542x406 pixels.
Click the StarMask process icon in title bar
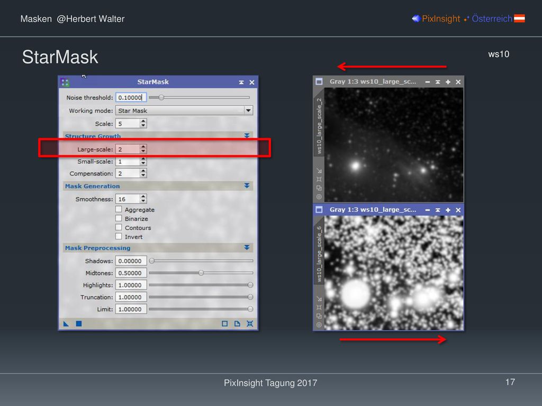pos(65,82)
